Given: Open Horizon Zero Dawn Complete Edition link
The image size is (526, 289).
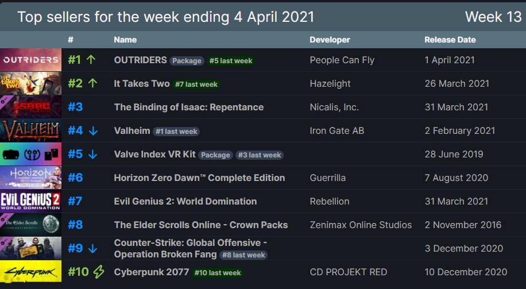Looking at the screenshot, I should [x=199, y=178].
